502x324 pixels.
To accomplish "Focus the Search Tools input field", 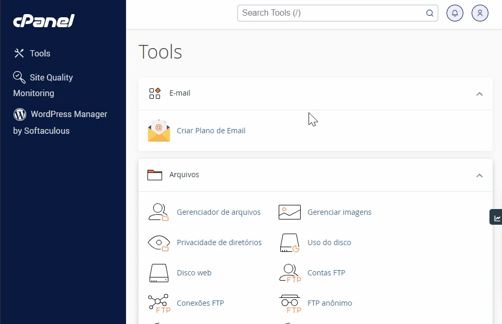I will click(x=332, y=13).
